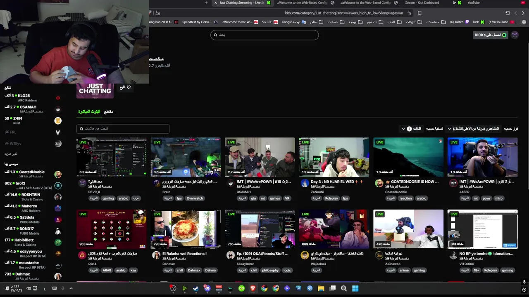The image size is (529, 297).
Task: Click the site settings icon in address bar
Action: 409,13
